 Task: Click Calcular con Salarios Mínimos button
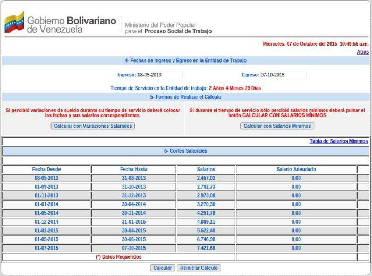(x=277, y=126)
